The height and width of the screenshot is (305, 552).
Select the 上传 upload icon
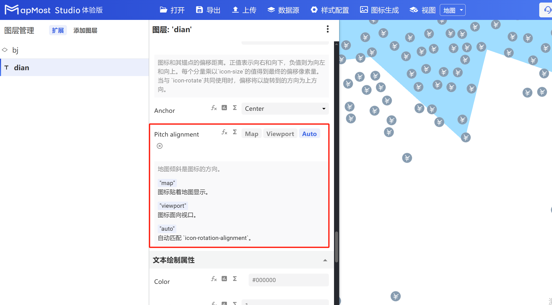click(235, 10)
